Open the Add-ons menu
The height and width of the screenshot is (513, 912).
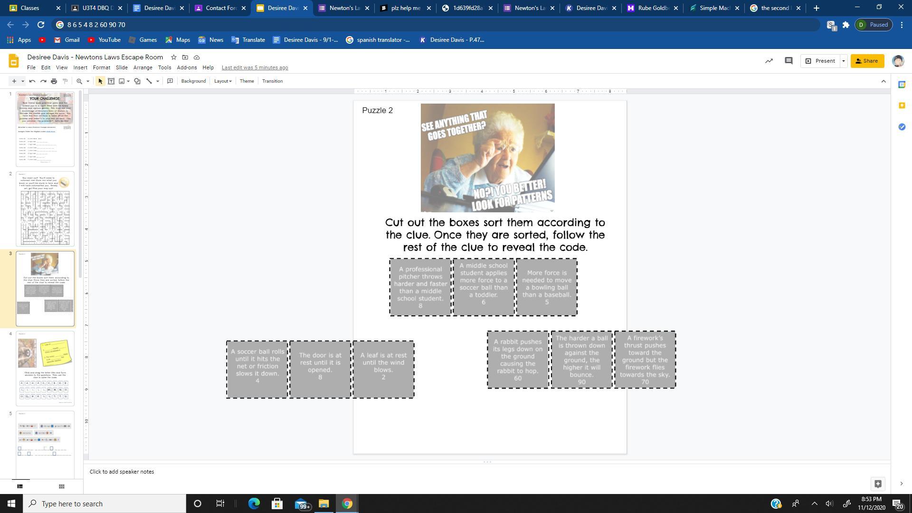tap(187, 67)
